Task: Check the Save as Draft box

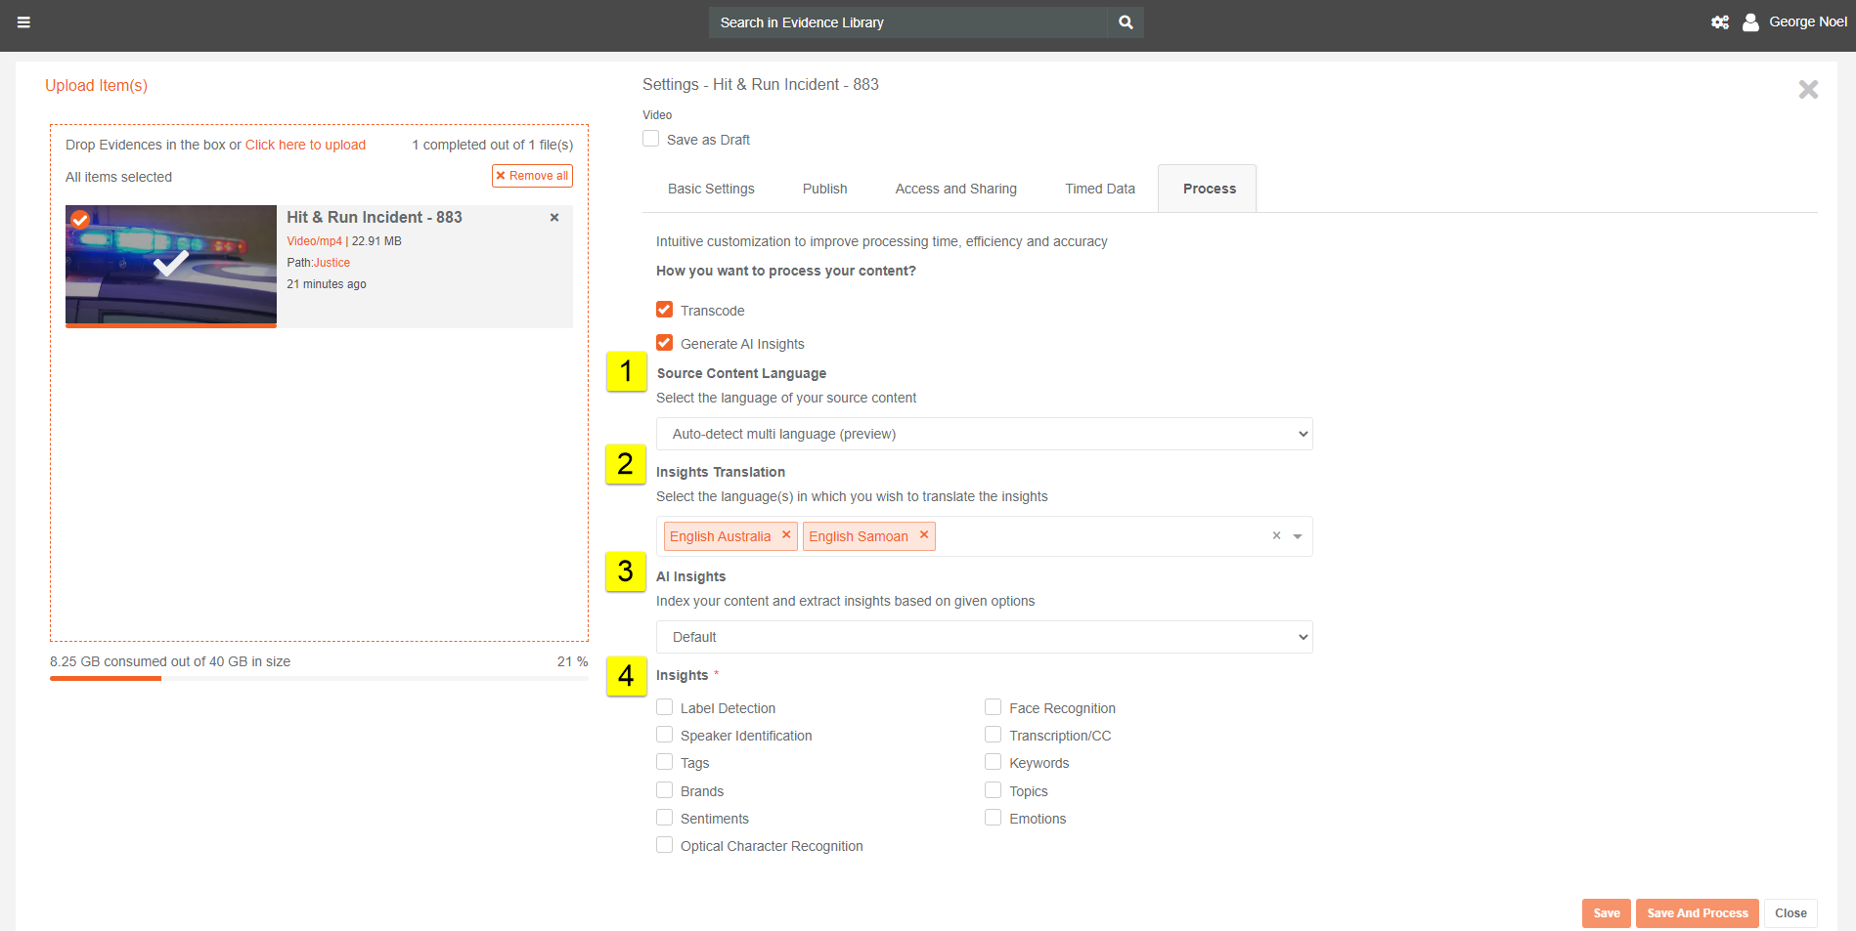Action: pos(651,139)
